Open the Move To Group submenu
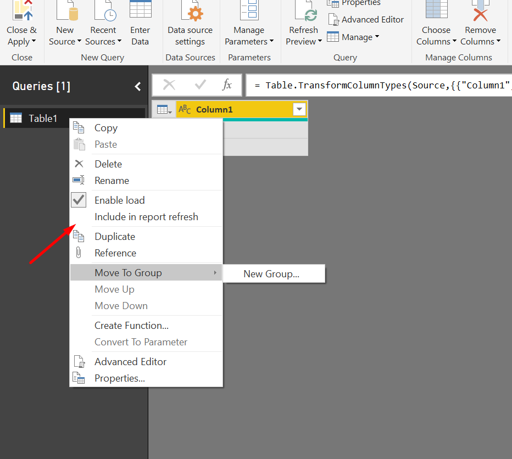 146,272
